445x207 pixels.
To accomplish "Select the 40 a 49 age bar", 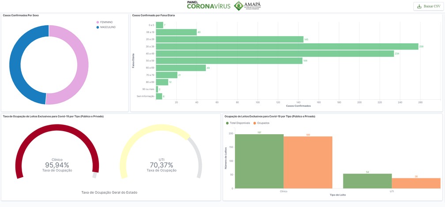I will coord(275,53).
